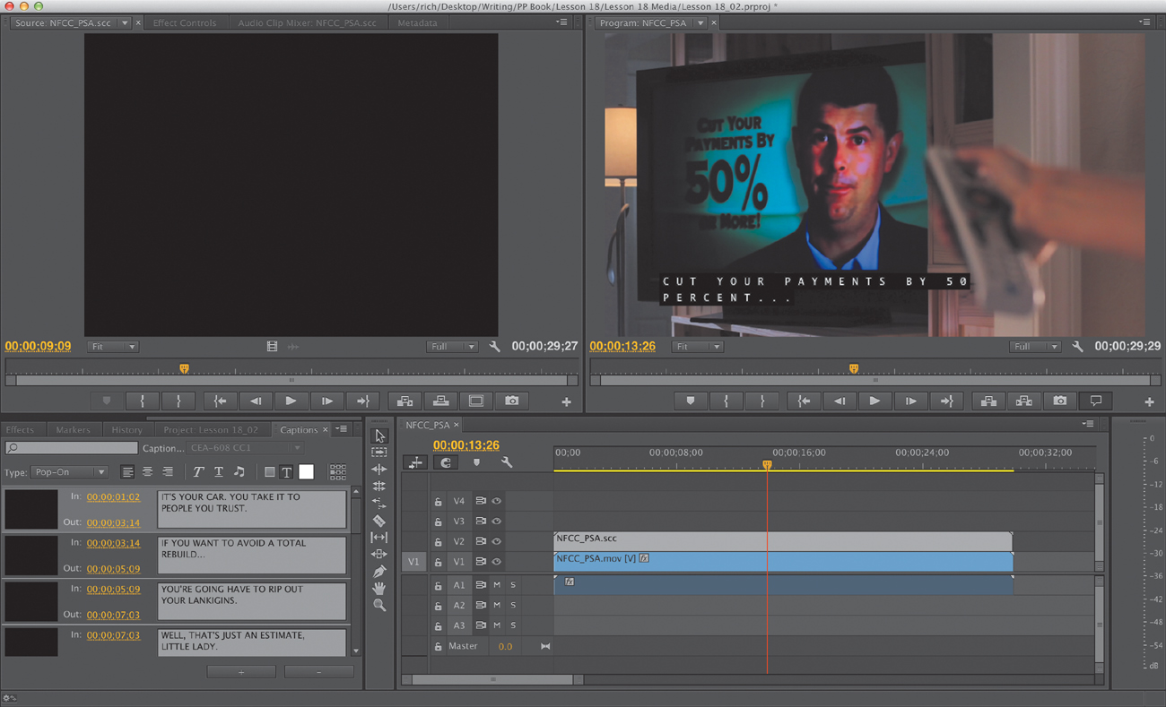Switch to the Audio Clip Mixer tab
The width and height of the screenshot is (1166, 707).
coord(307,23)
